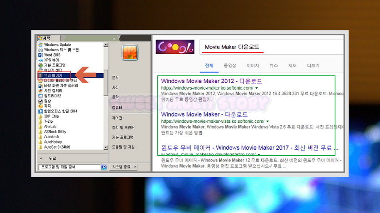Viewport: 380px width, 213px height.
Task: Open 바탕 화면 가젯 갤러리
Action: (x=59, y=86)
